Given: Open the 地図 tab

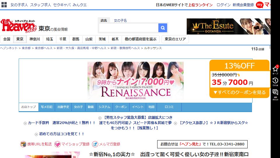Looking at the screenshot, I should pyautogui.click(x=151, y=107).
